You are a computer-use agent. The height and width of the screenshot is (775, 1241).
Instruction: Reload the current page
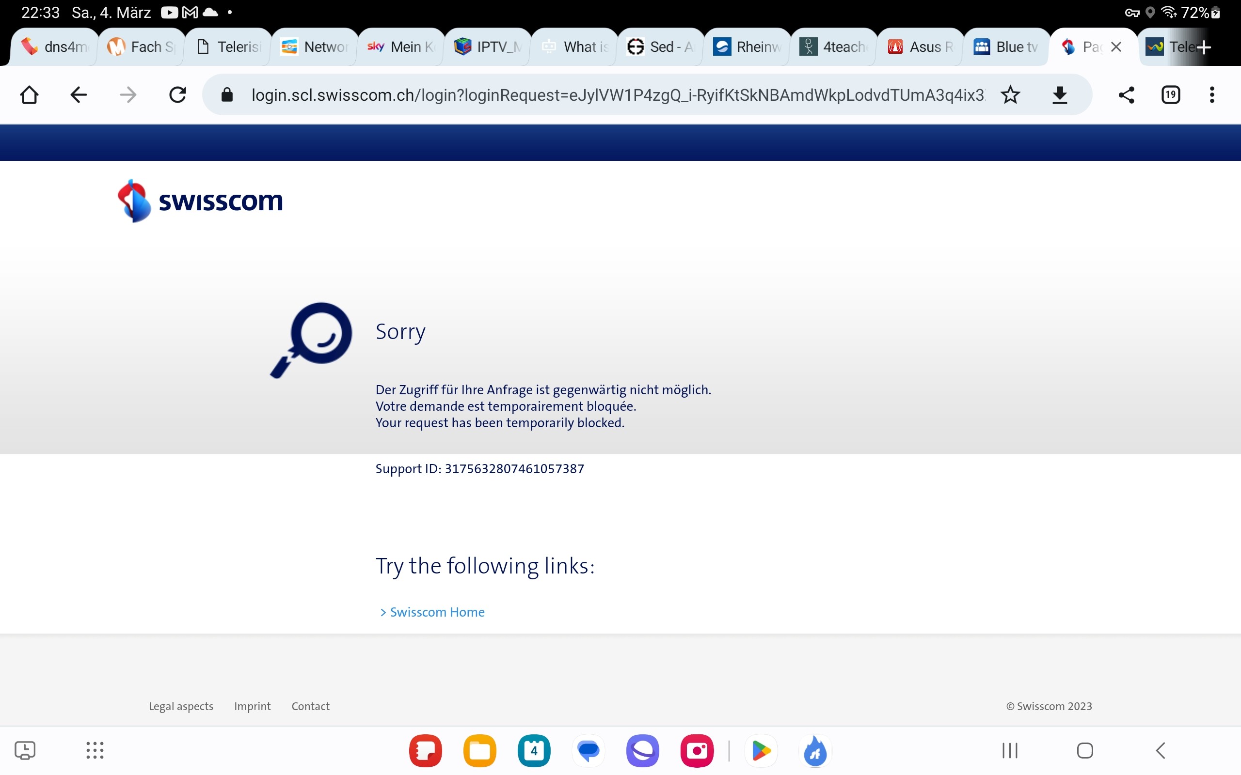177,95
